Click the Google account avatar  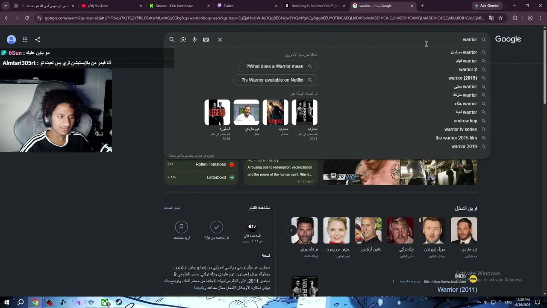(x=12, y=40)
